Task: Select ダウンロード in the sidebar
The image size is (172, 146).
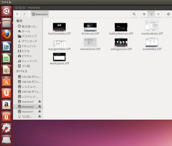Action: coord(29,41)
